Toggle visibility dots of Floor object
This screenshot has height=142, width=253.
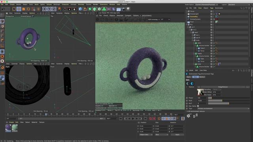[x=213, y=22]
